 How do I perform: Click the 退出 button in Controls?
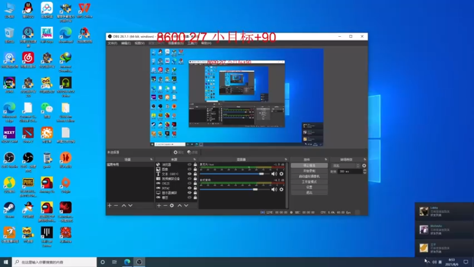pos(309,193)
